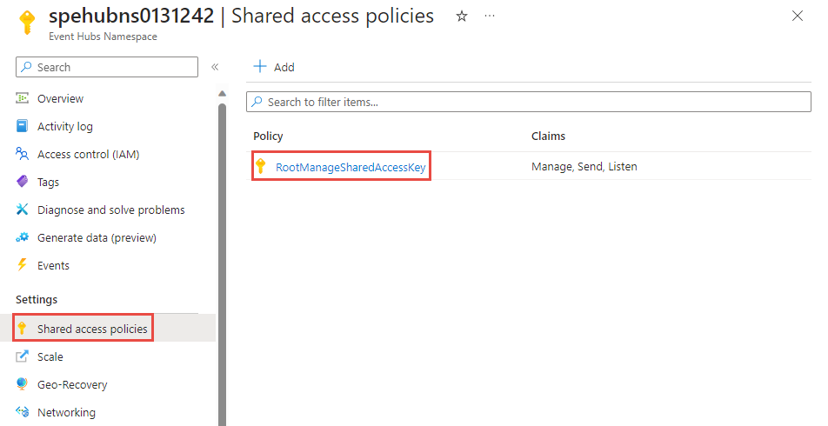The image size is (828, 426).
Task: Click the sidebar scroll up arrow
Action: click(x=223, y=93)
